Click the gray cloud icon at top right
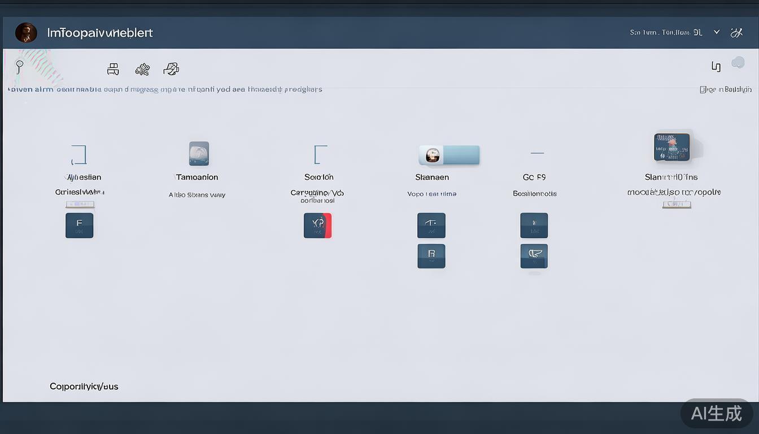 click(x=738, y=63)
